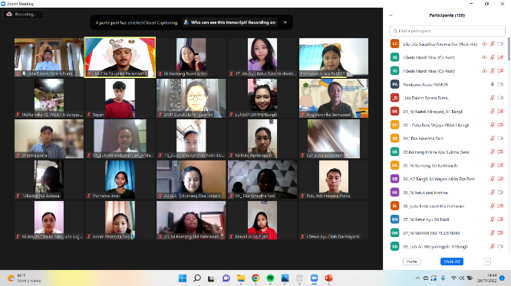
Task: Show hidden system tray icons chevron
Action: click(417, 278)
